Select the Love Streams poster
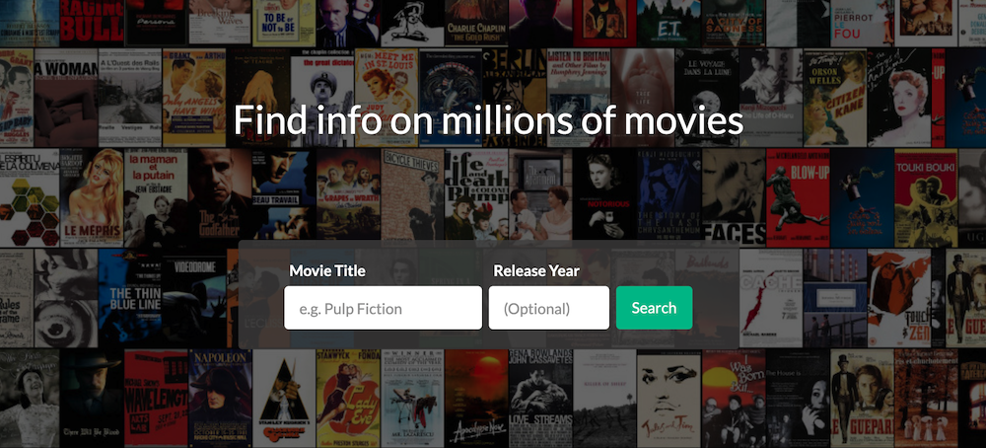The width and height of the screenshot is (986, 448). (x=540, y=399)
